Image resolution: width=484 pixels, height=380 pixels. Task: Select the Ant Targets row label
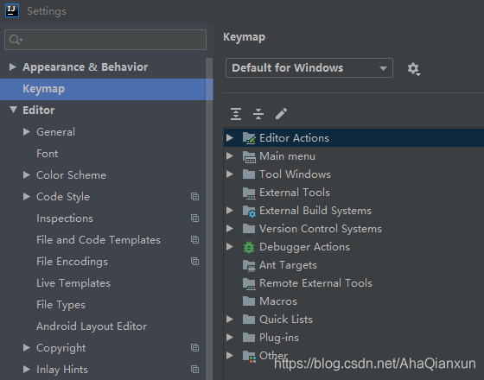pos(288,265)
